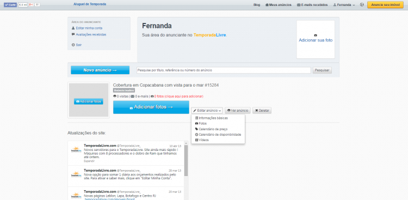This screenshot has height=200, width=408.
Task: Click scroll-up arrow of Twitter feed
Action: 186,143
